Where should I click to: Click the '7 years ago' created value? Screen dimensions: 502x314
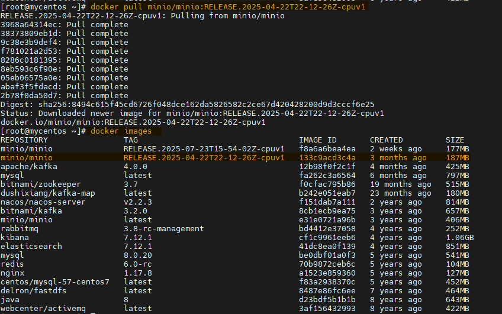(x=395, y=291)
